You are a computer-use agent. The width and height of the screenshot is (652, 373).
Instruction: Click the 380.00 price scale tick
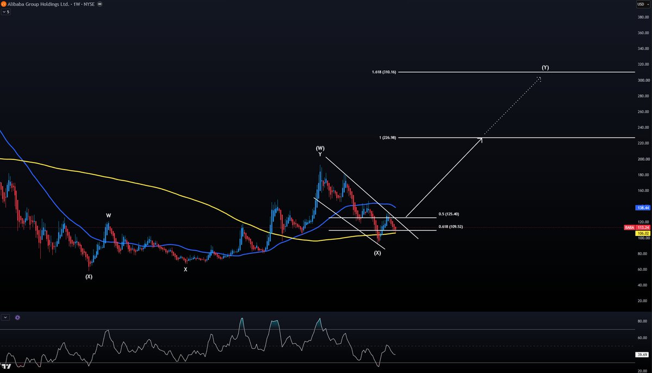(x=643, y=17)
